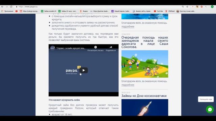216x121 pixels.
Task: Click the 'возраст от 18 лет' list item
Action: pyautogui.click(x=62, y=114)
